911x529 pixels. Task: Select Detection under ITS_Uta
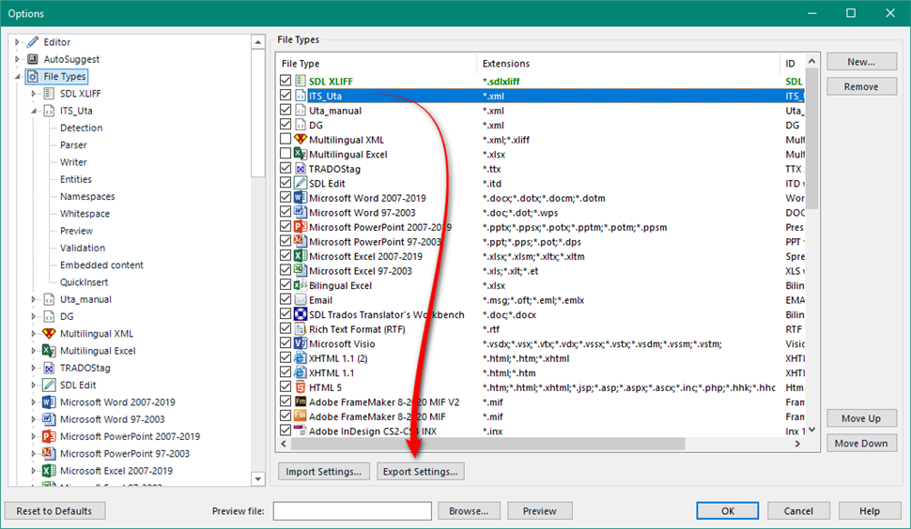coord(82,128)
